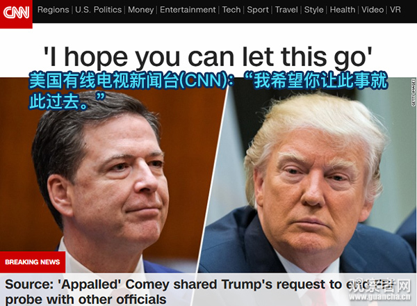
Task: Open the VR navigation item
Action: point(395,10)
